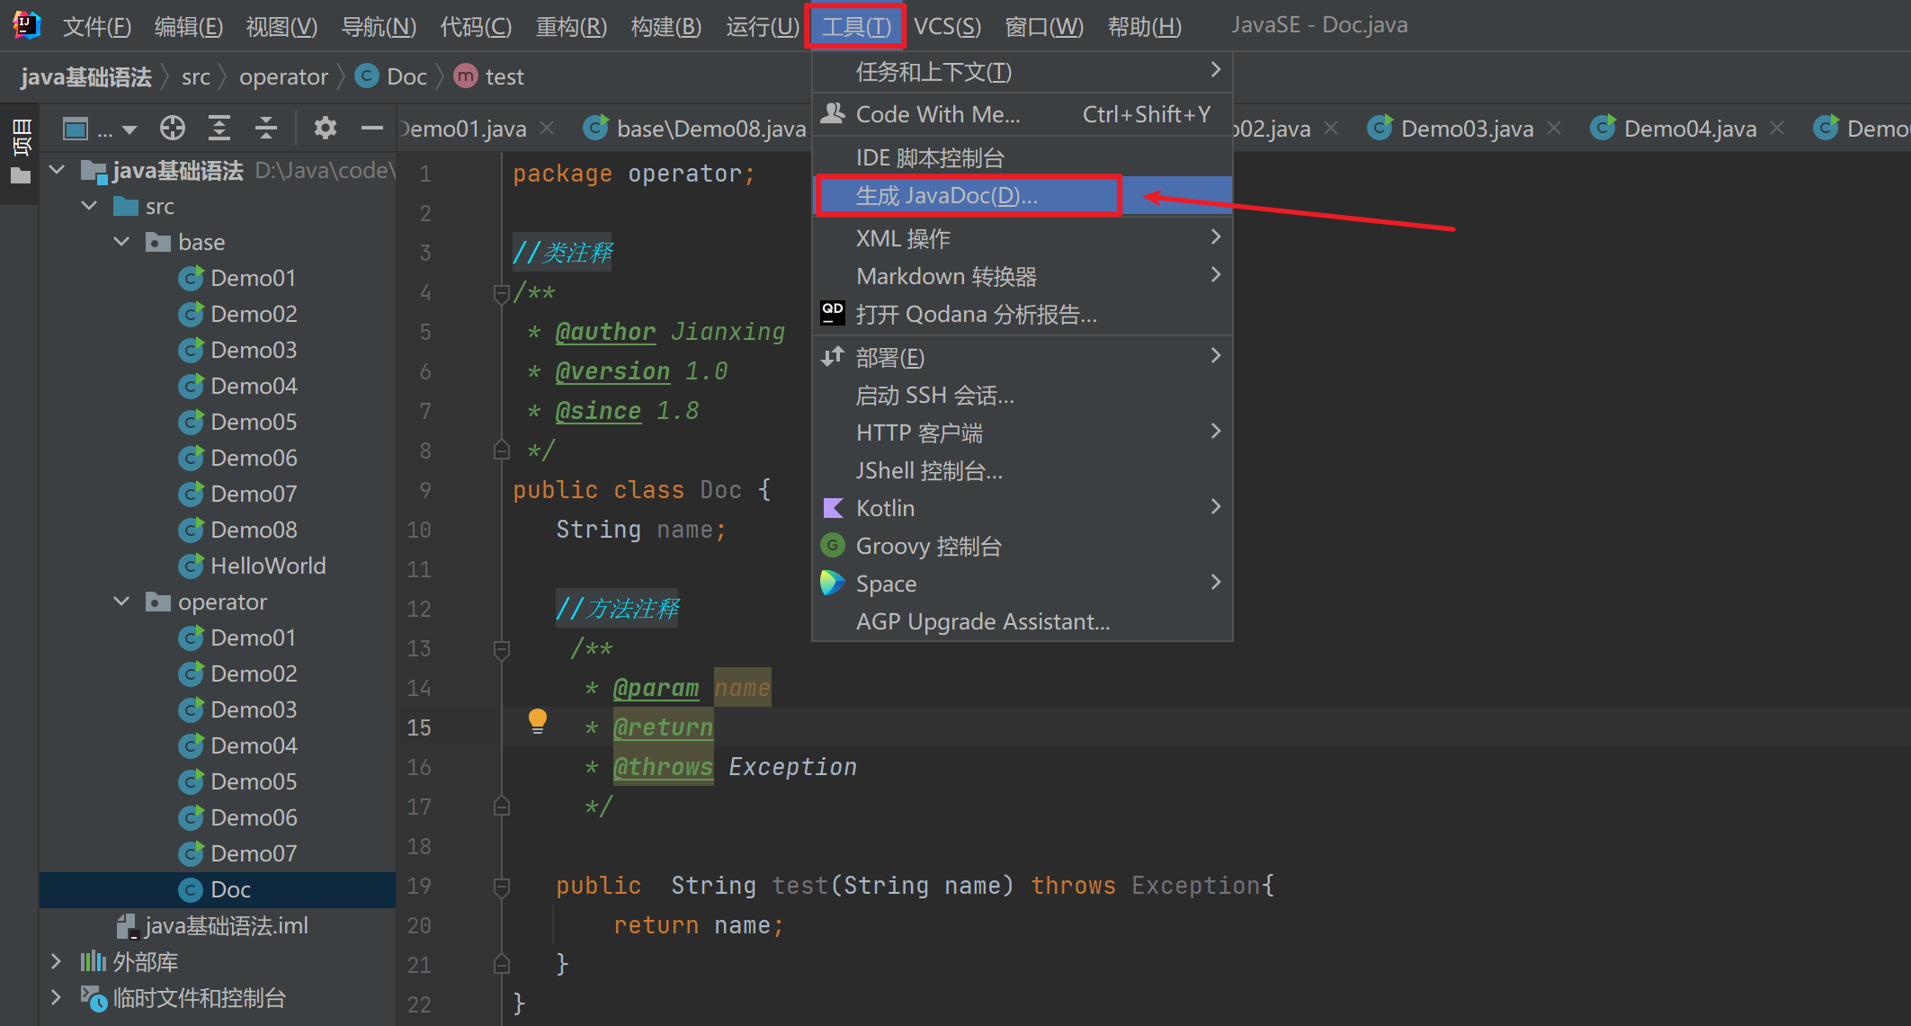Image resolution: width=1911 pixels, height=1026 pixels.
Task: Click the collapse all icon in project toolbar
Action: [266, 129]
